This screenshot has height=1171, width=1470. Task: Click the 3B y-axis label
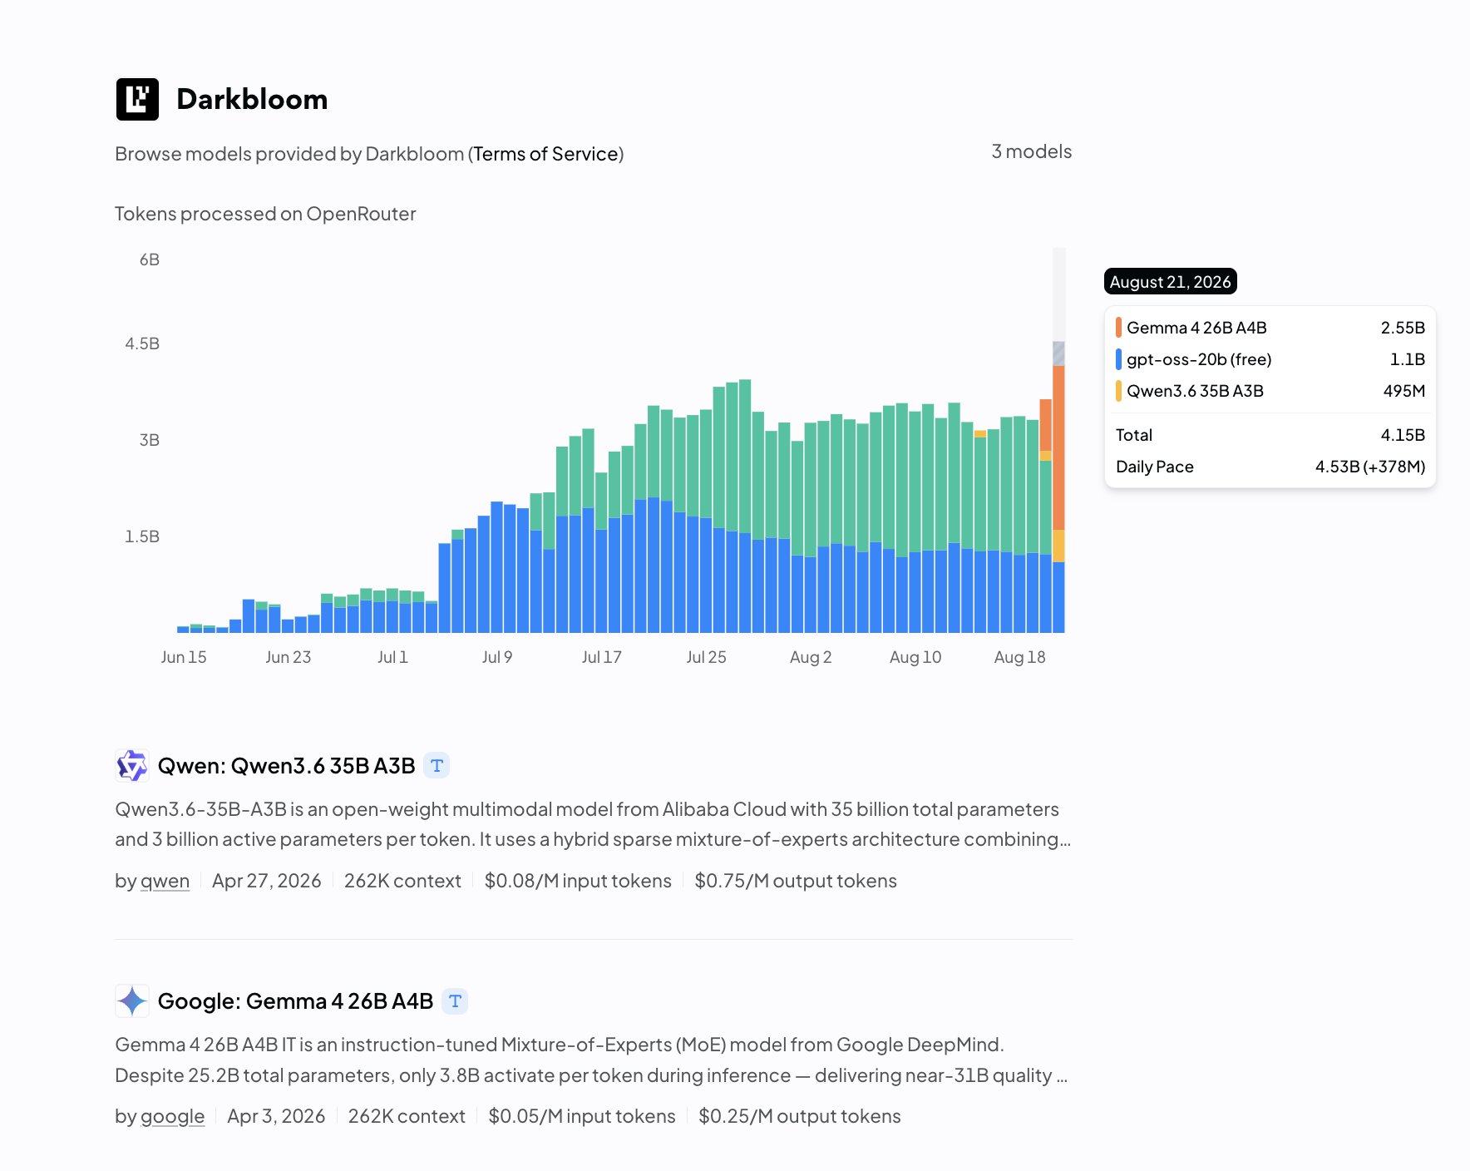150,440
